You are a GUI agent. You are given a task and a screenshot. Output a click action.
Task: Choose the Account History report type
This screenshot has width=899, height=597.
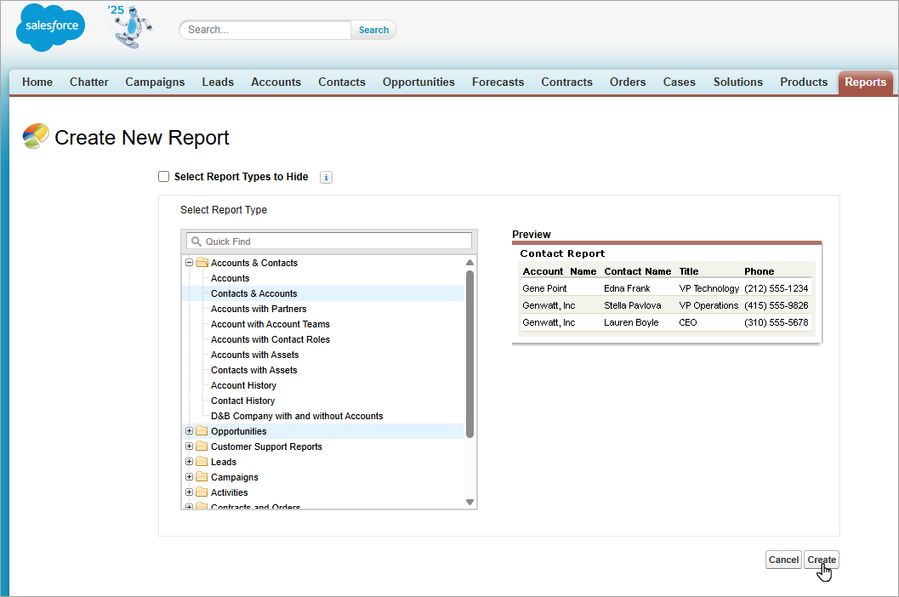[x=243, y=385]
